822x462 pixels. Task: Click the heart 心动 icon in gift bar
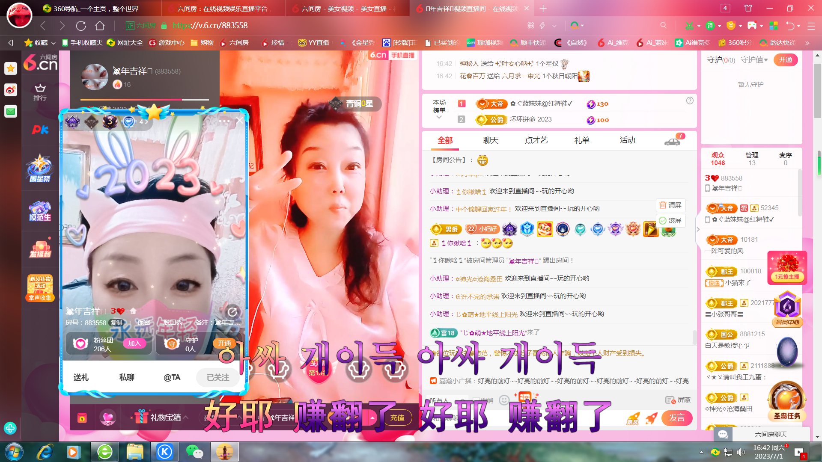pos(107,418)
